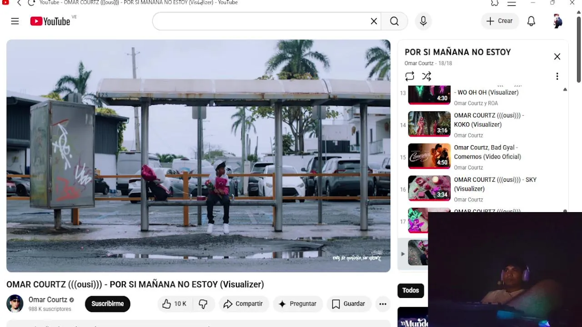This screenshot has height=327, width=582.
Task: Open the YouTube hamburger guide menu
Action: tap(15, 21)
